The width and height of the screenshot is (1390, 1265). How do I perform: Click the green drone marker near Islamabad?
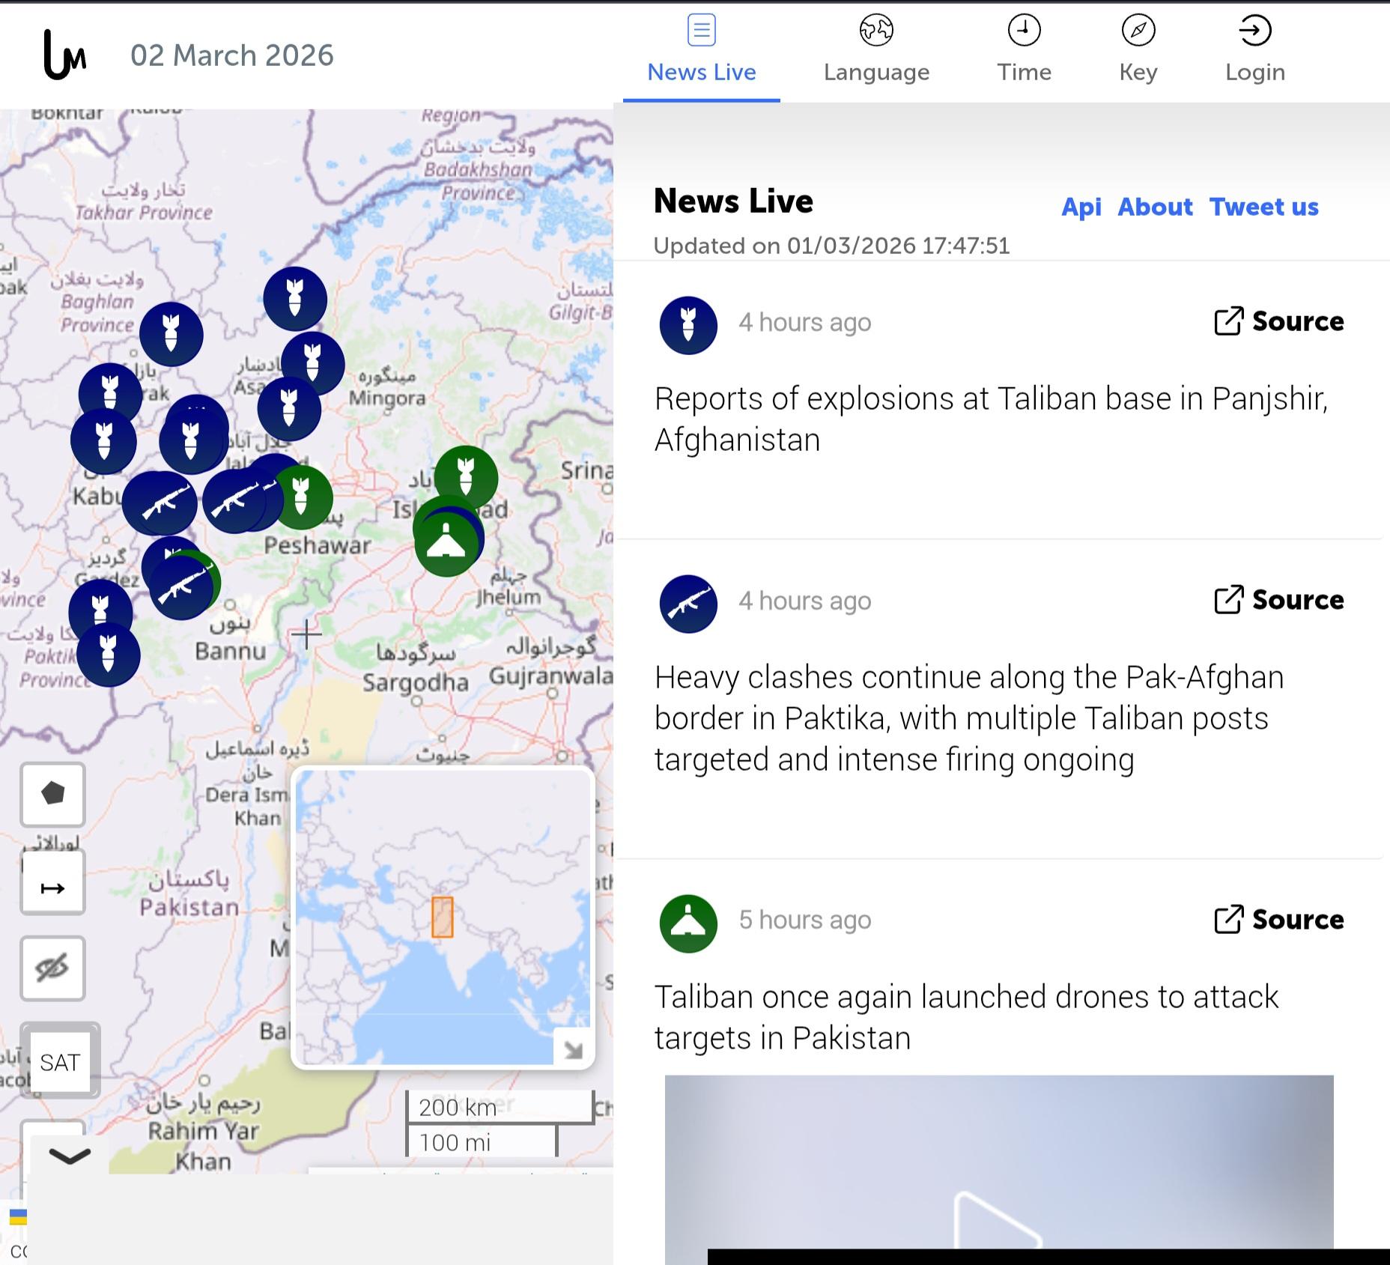click(446, 544)
